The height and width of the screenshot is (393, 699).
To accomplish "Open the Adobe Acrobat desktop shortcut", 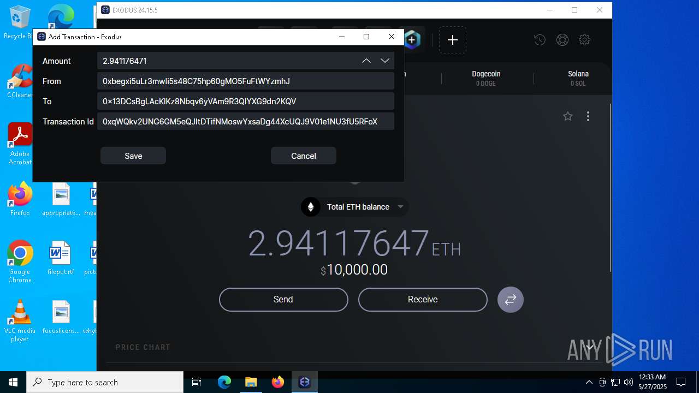I will 20,144.
